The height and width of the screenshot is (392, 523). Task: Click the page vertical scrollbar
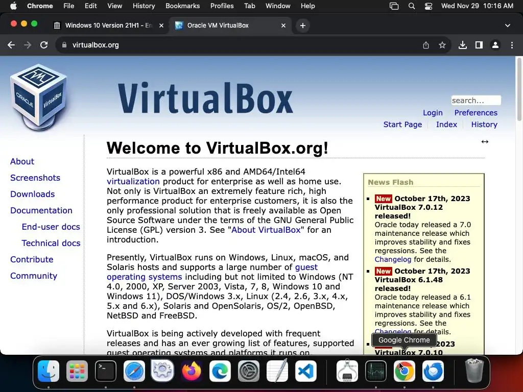[519, 89]
